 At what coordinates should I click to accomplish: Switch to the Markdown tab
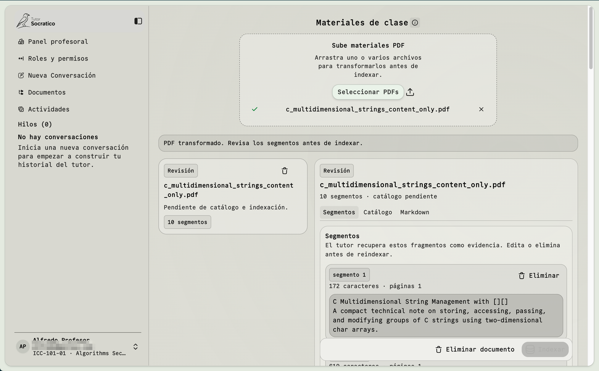(x=414, y=212)
